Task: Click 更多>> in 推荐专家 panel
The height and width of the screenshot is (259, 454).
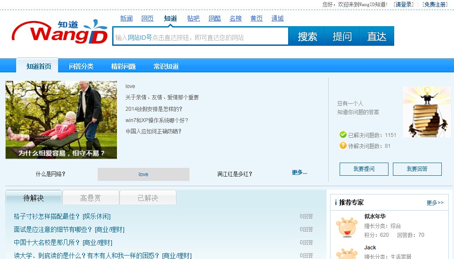Action: (435, 203)
